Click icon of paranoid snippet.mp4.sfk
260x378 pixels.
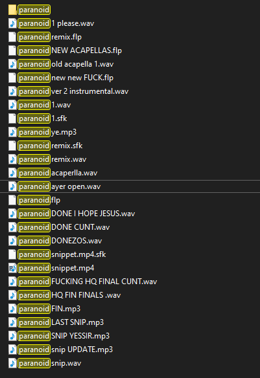12,254
